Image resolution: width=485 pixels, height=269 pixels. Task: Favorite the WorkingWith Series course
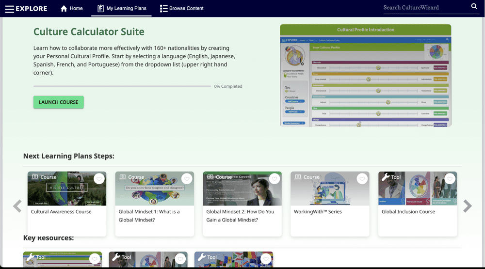click(362, 179)
